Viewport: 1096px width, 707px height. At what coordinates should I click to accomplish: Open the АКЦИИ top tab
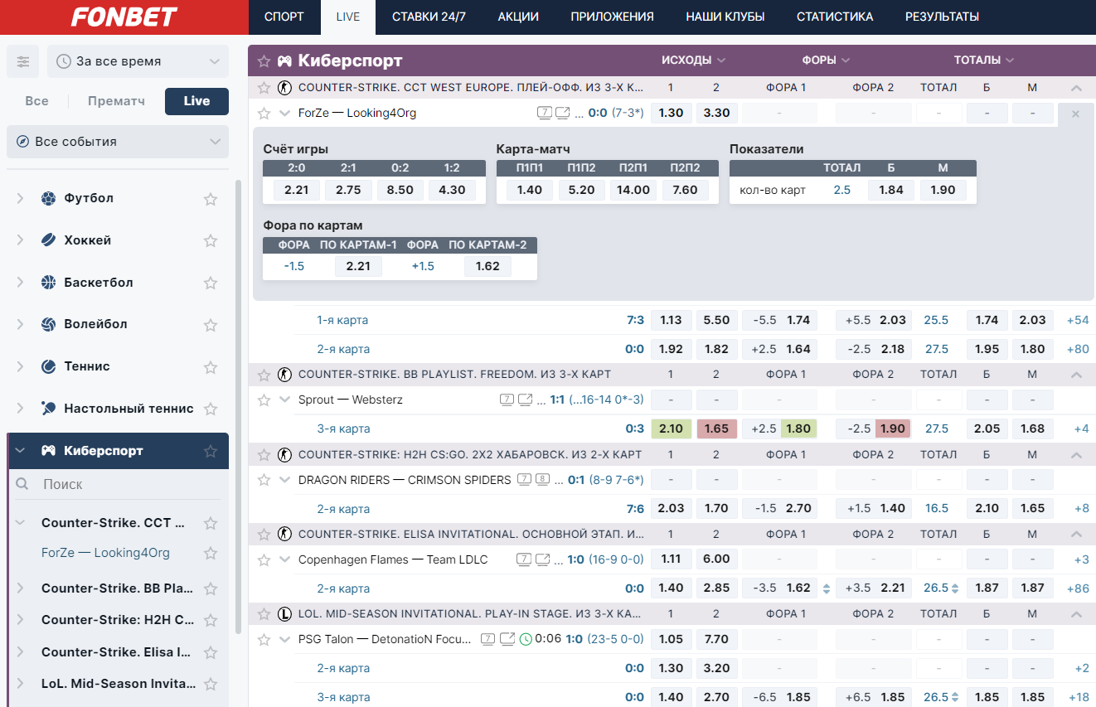pyautogui.click(x=518, y=17)
